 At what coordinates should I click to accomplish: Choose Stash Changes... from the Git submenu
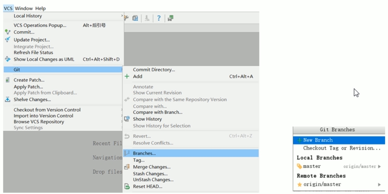tap(150, 174)
